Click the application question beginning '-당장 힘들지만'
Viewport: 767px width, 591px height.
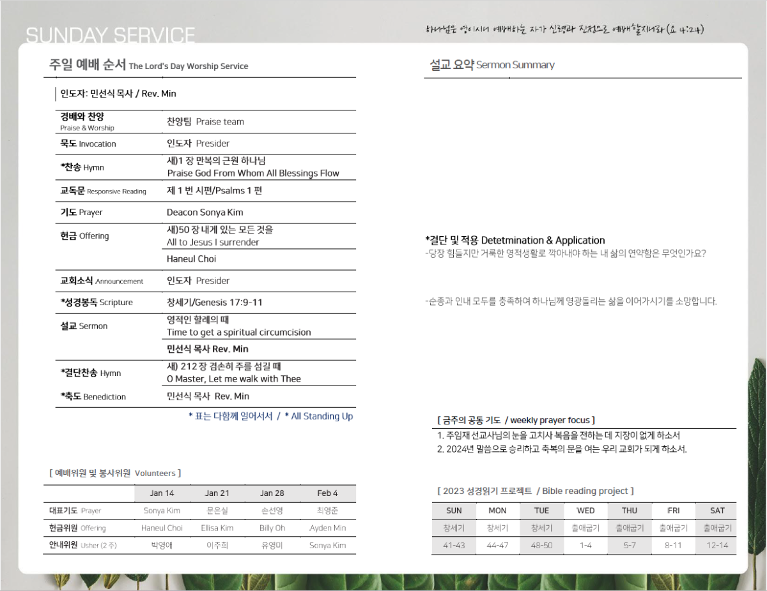(x=565, y=253)
